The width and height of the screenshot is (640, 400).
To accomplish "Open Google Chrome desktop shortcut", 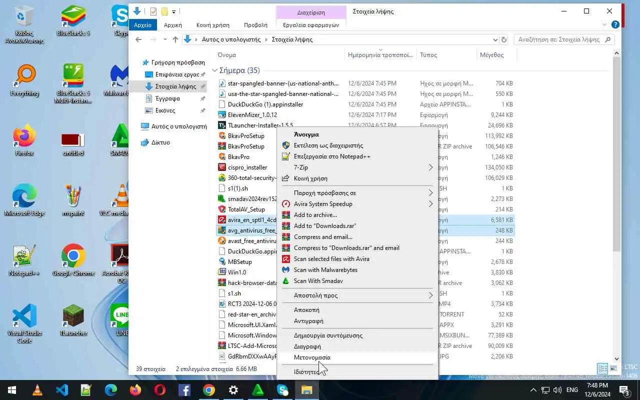I will 73,260.
